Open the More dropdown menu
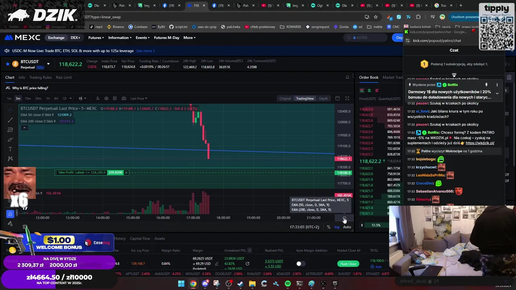Screen dimensions: 516x290 coord(189,37)
